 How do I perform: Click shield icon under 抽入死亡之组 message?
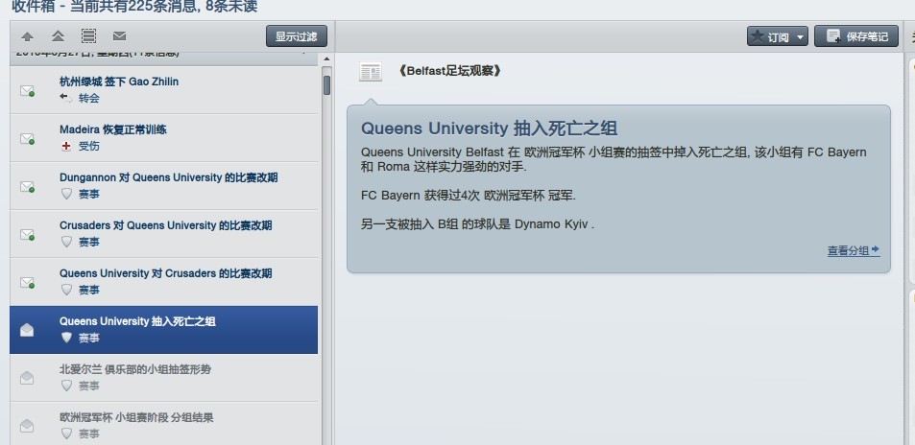[x=66, y=337]
